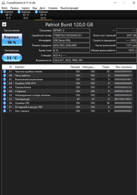Click the Patriot Burst 120,0 GB title
137x195 pixels.
coord(69,25)
